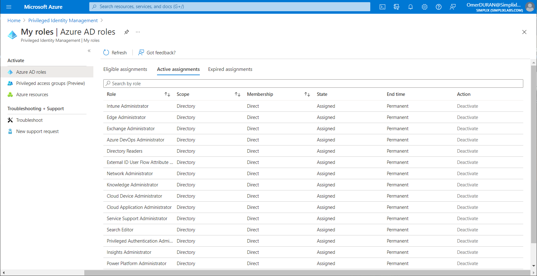Deactivate the Directory Readers role
The height and width of the screenshot is (276, 537).
pos(467,151)
